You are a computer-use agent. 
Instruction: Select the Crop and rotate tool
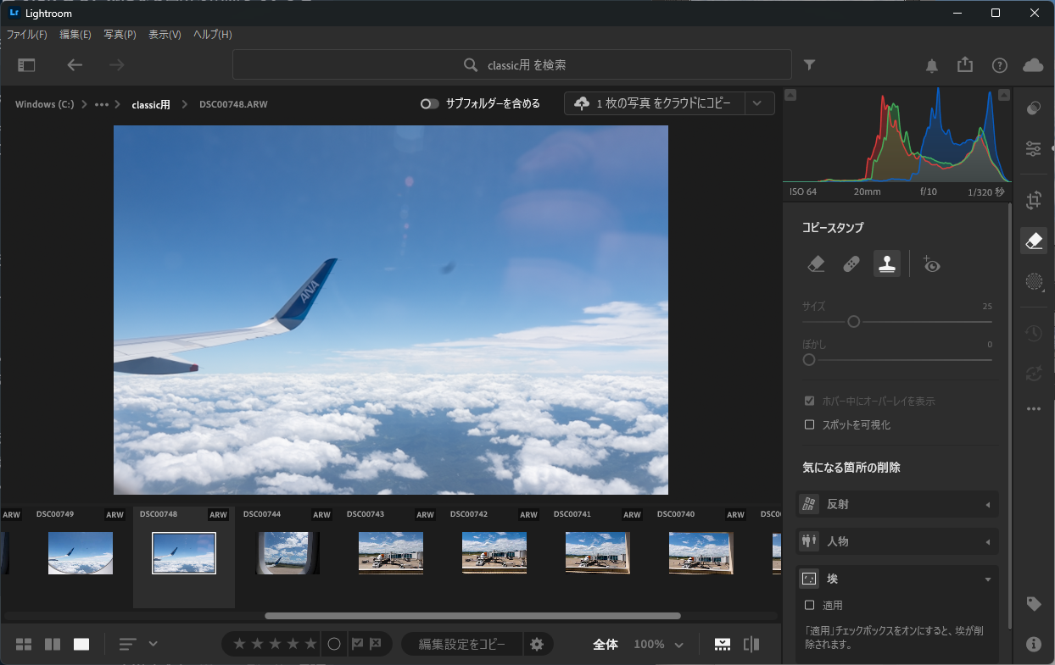(x=1033, y=201)
